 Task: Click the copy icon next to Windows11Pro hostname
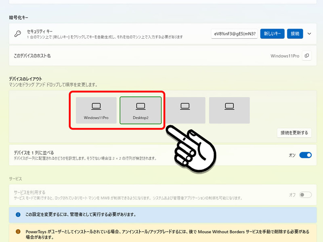pos(307,56)
